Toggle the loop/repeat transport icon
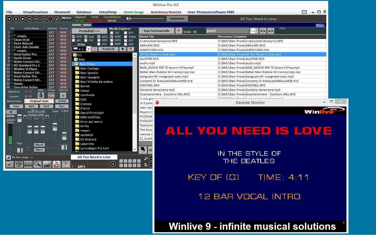The image size is (376, 235). click(x=57, y=19)
